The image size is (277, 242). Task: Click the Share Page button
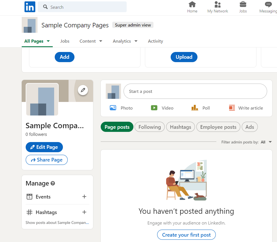pos(47,160)
